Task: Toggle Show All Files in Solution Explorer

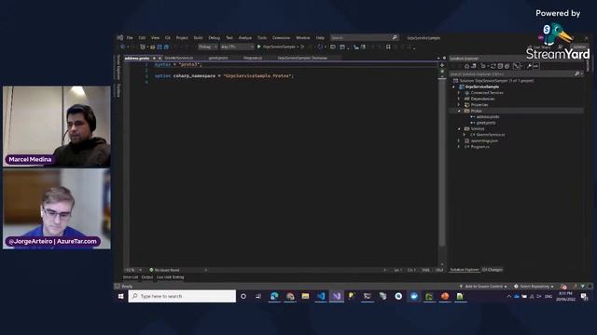Action: point(507,66)
